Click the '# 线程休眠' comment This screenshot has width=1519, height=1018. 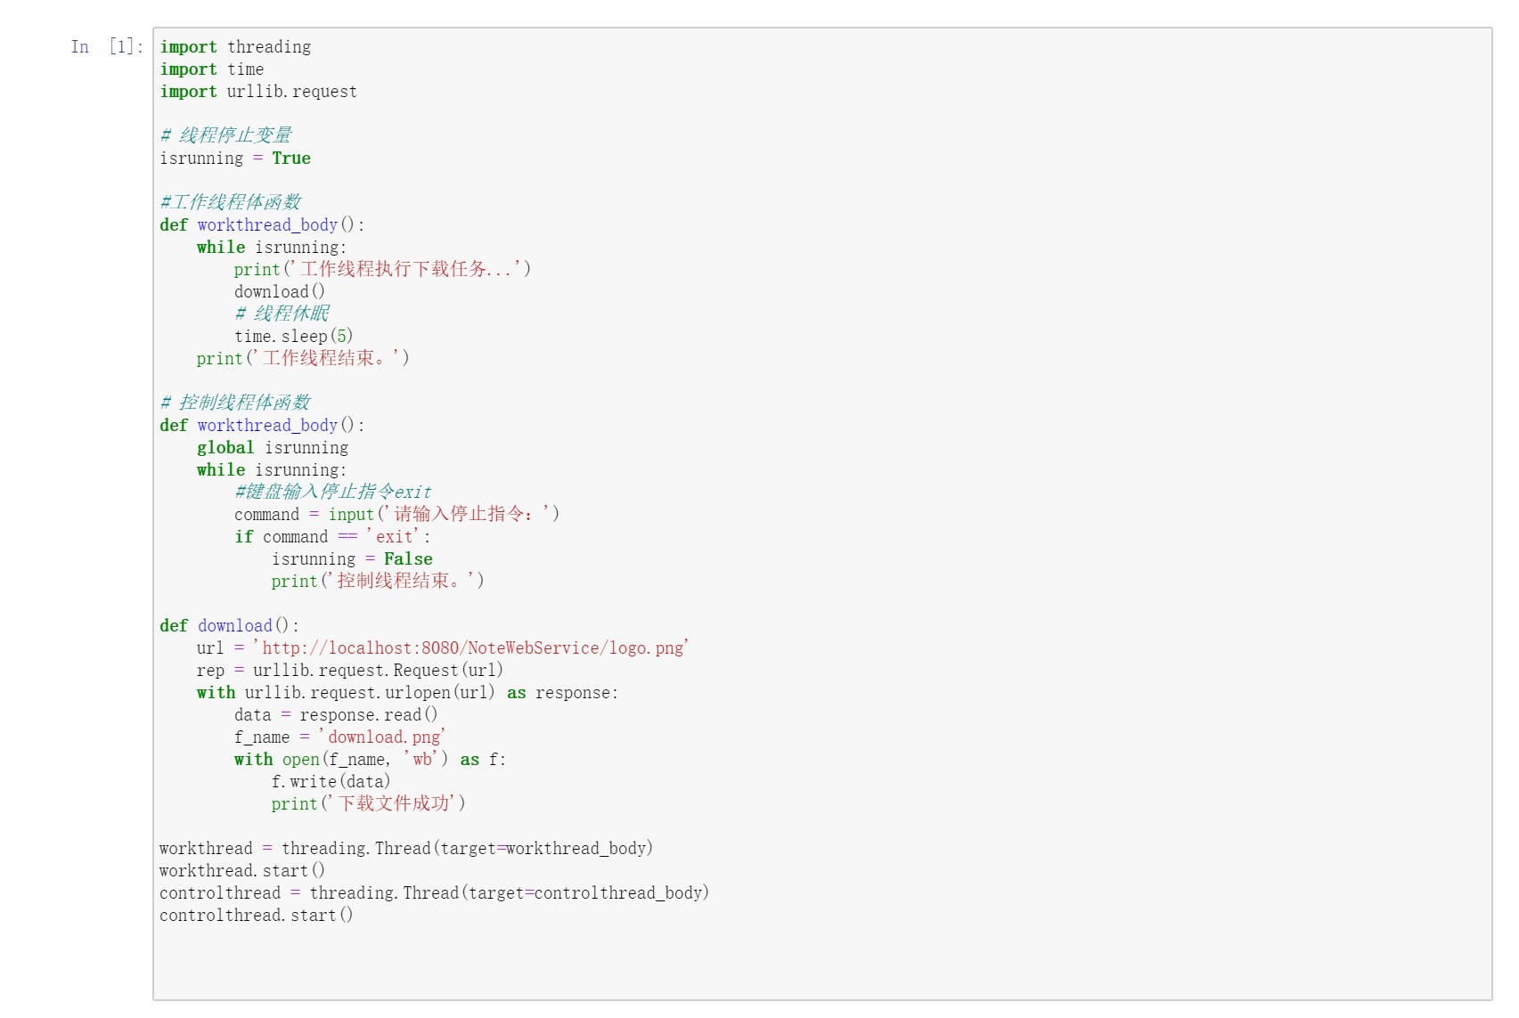[x=282, y=314]
